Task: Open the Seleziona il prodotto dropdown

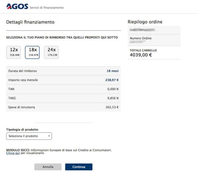Action: (29, 136)
